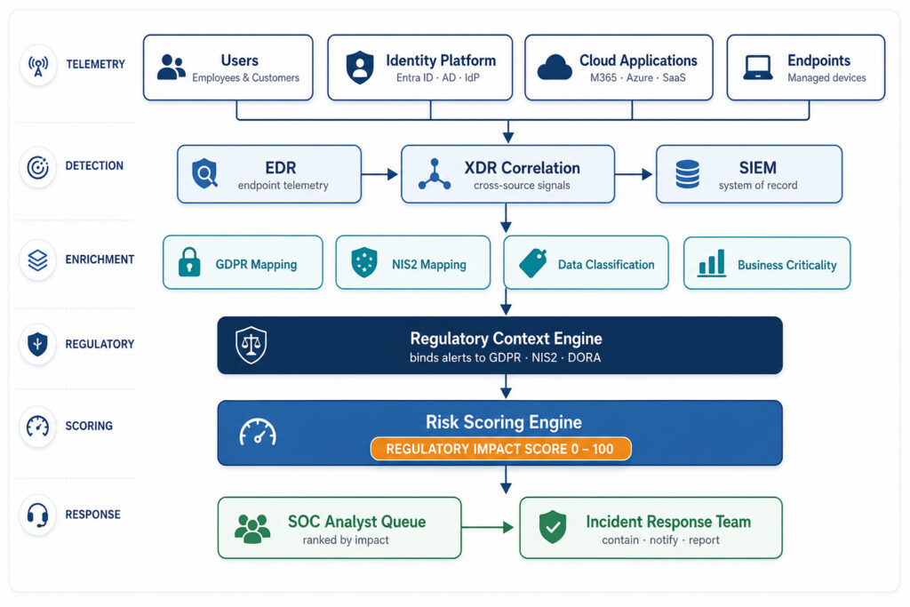Click the 'Employees & Customers' subtitle
The height and width of the screenshot is (607, 910).
coord(245,77)
